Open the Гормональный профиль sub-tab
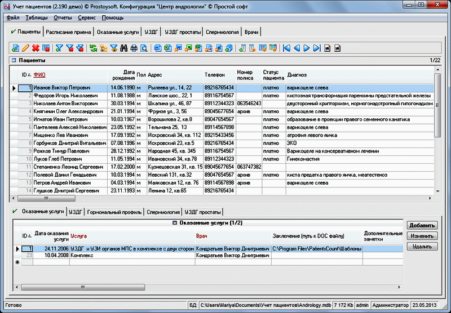This screenshot has height=313, width=451. [114, 212]
